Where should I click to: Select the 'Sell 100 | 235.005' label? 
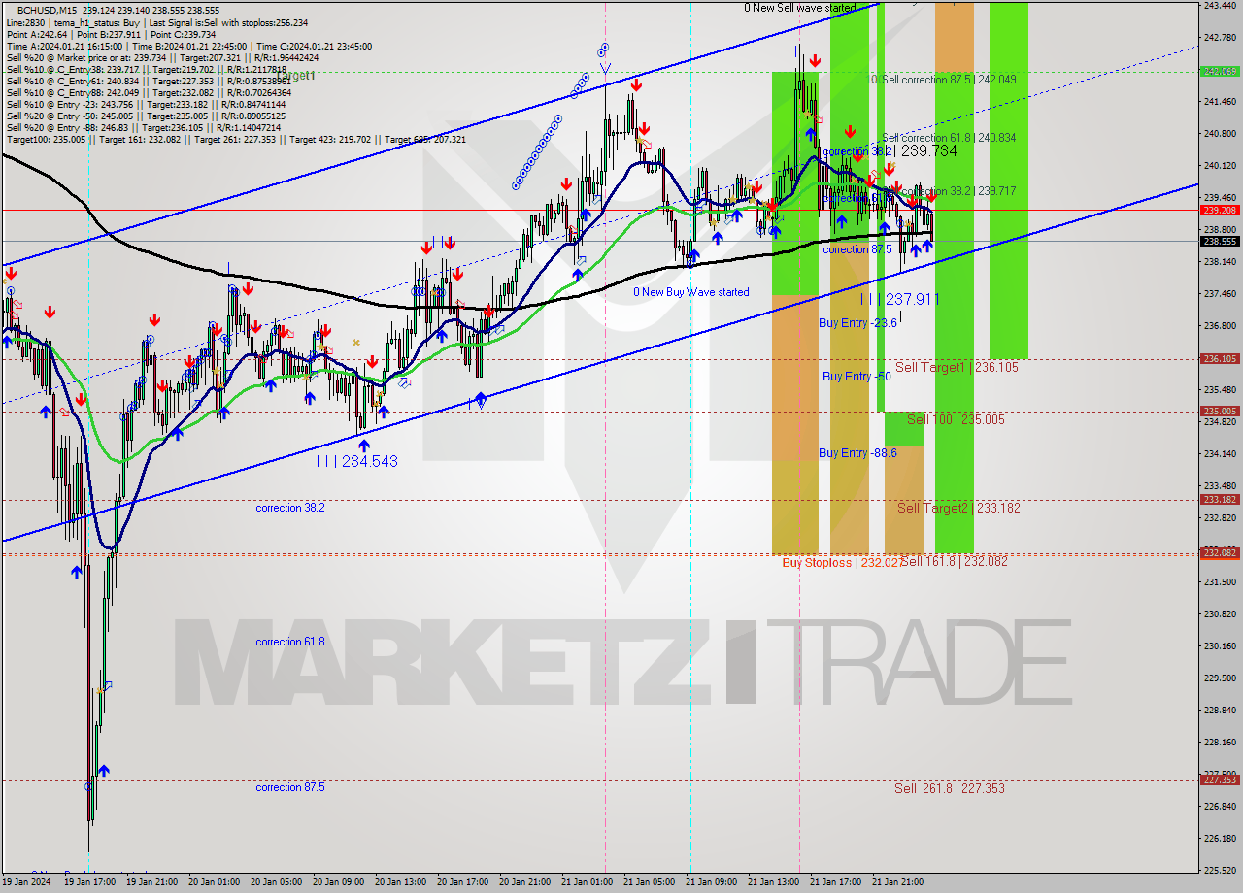[x=956, y=419]
